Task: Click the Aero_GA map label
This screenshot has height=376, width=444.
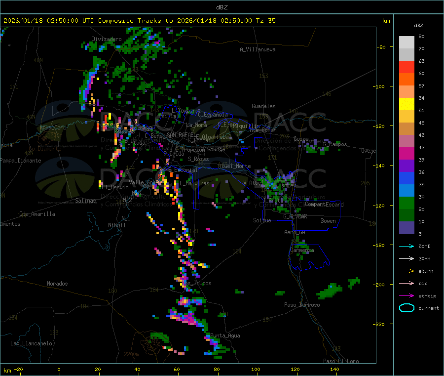Action: (295, 232)
